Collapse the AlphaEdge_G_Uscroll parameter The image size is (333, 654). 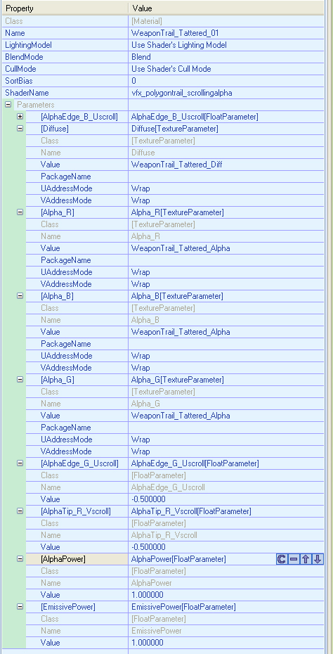[20, 463]
